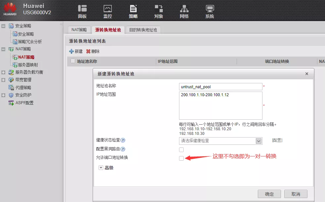Open the 面板 dashboard icon
The height and width of the screenshot is (202, 325).
coord(82,9)
